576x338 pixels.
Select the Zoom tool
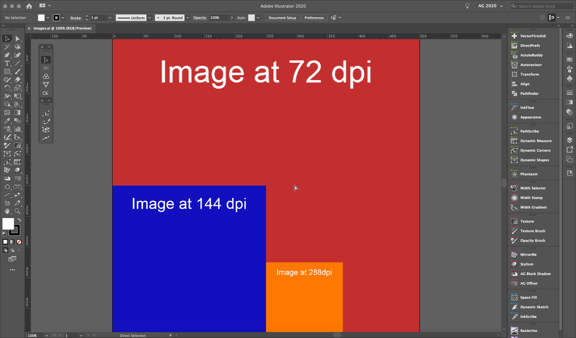17,209
